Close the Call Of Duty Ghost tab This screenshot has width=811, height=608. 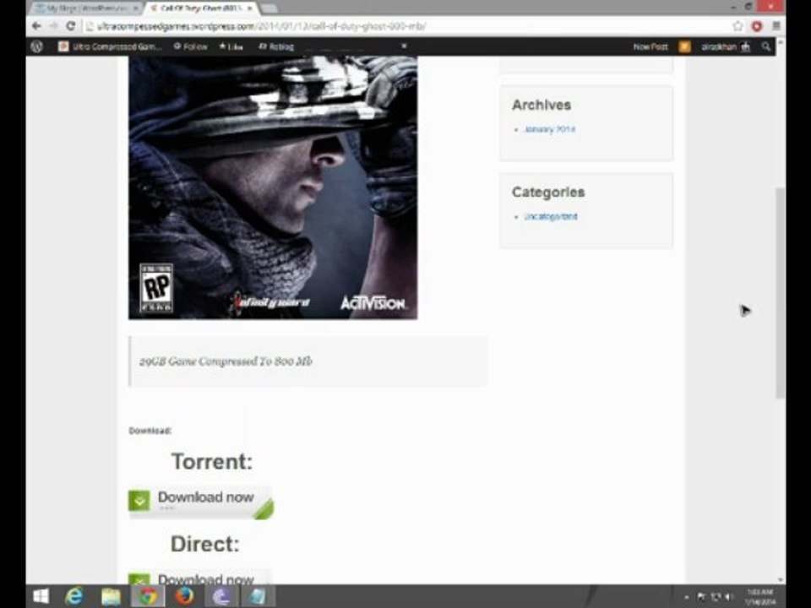coord(249,8)
